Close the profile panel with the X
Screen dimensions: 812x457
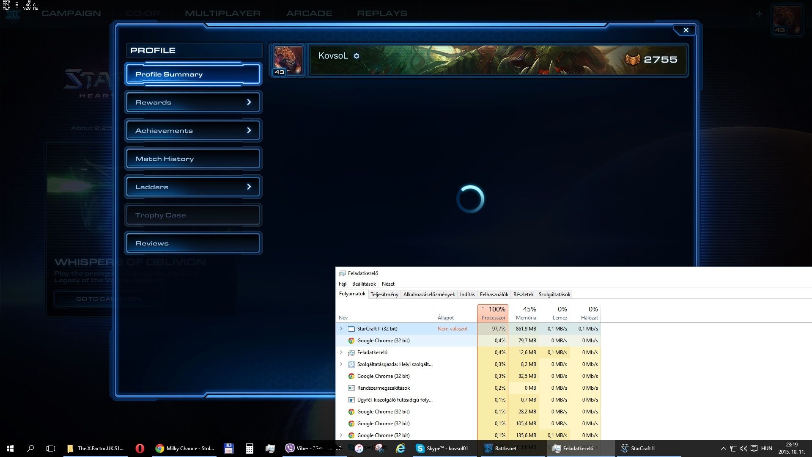coord(686,30)
